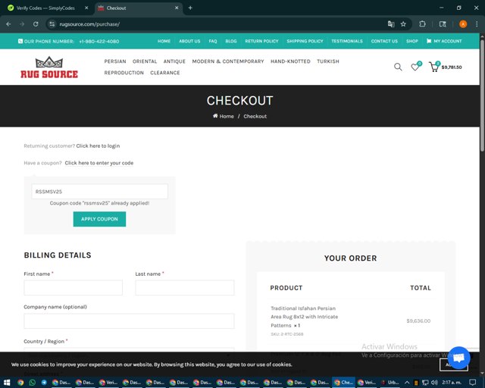The image size is (485, 388).
Task: Open the network icon in system tray
Action: coord(425,383)
